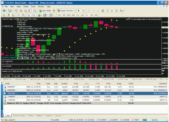Select the eurjpy order 69869867 row
The height and width of the screenshot is (122, 169).
(x=85, y=87)
